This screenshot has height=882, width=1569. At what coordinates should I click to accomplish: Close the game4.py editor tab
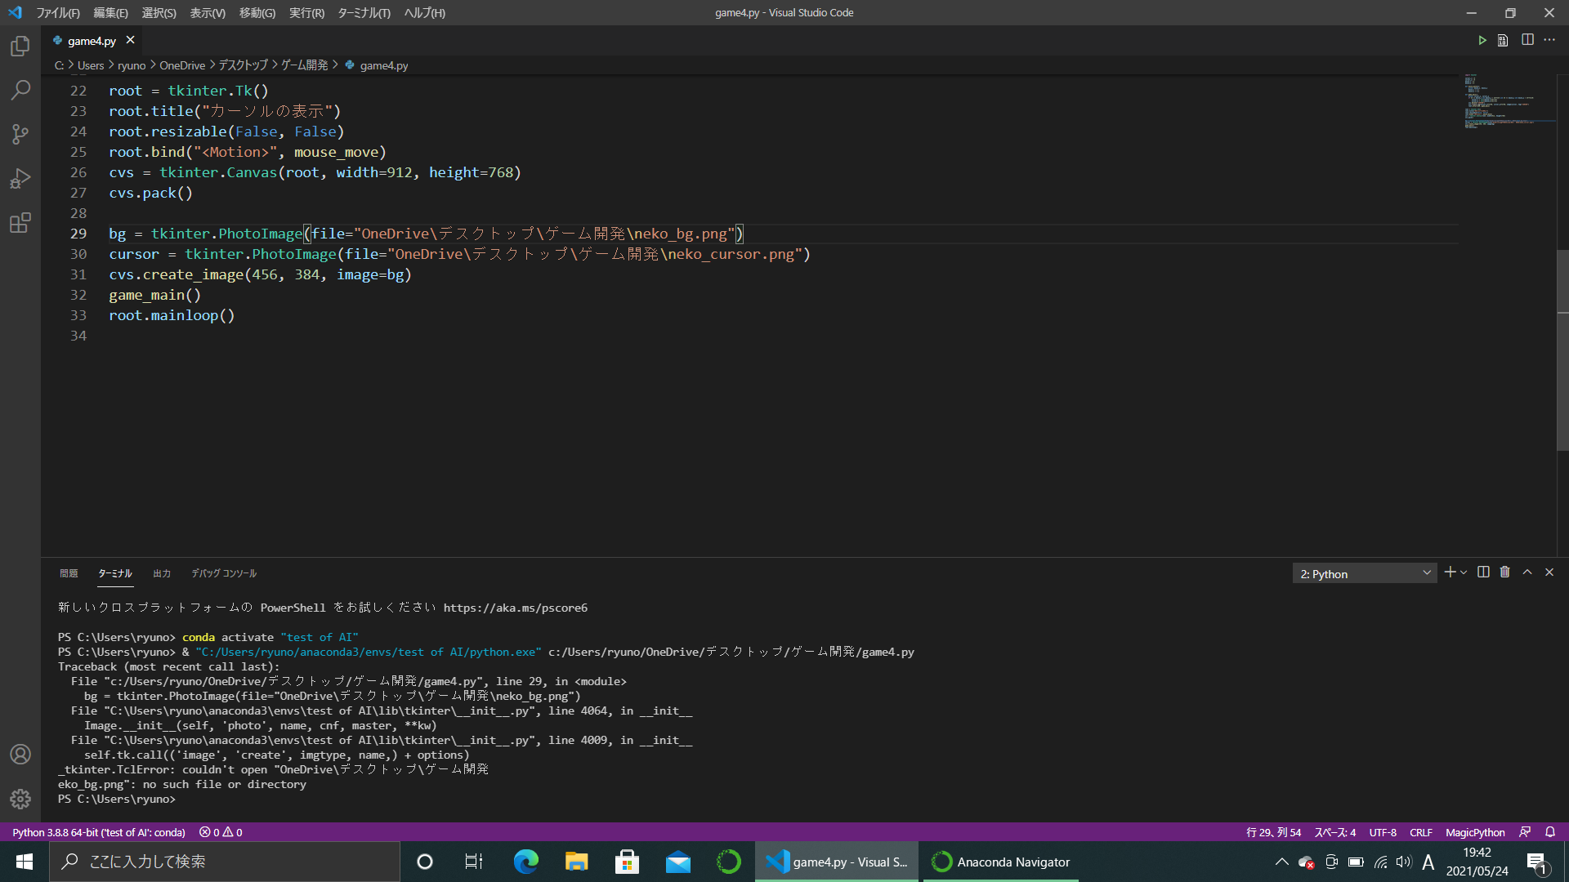pyautogui.click(x=130, y=40)
